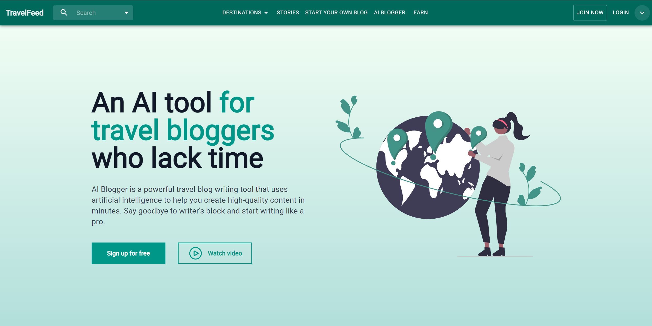Expand the DESTINATIONS navigation dropdown
Viewport: 652px width, 326px height.
(246, 13)
